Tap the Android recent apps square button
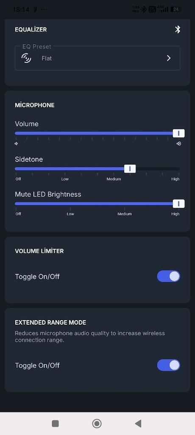195x435 pixels. 55,424
